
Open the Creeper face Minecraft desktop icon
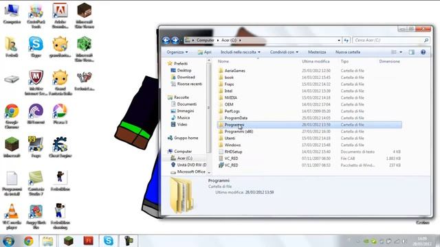coord(84,49)
